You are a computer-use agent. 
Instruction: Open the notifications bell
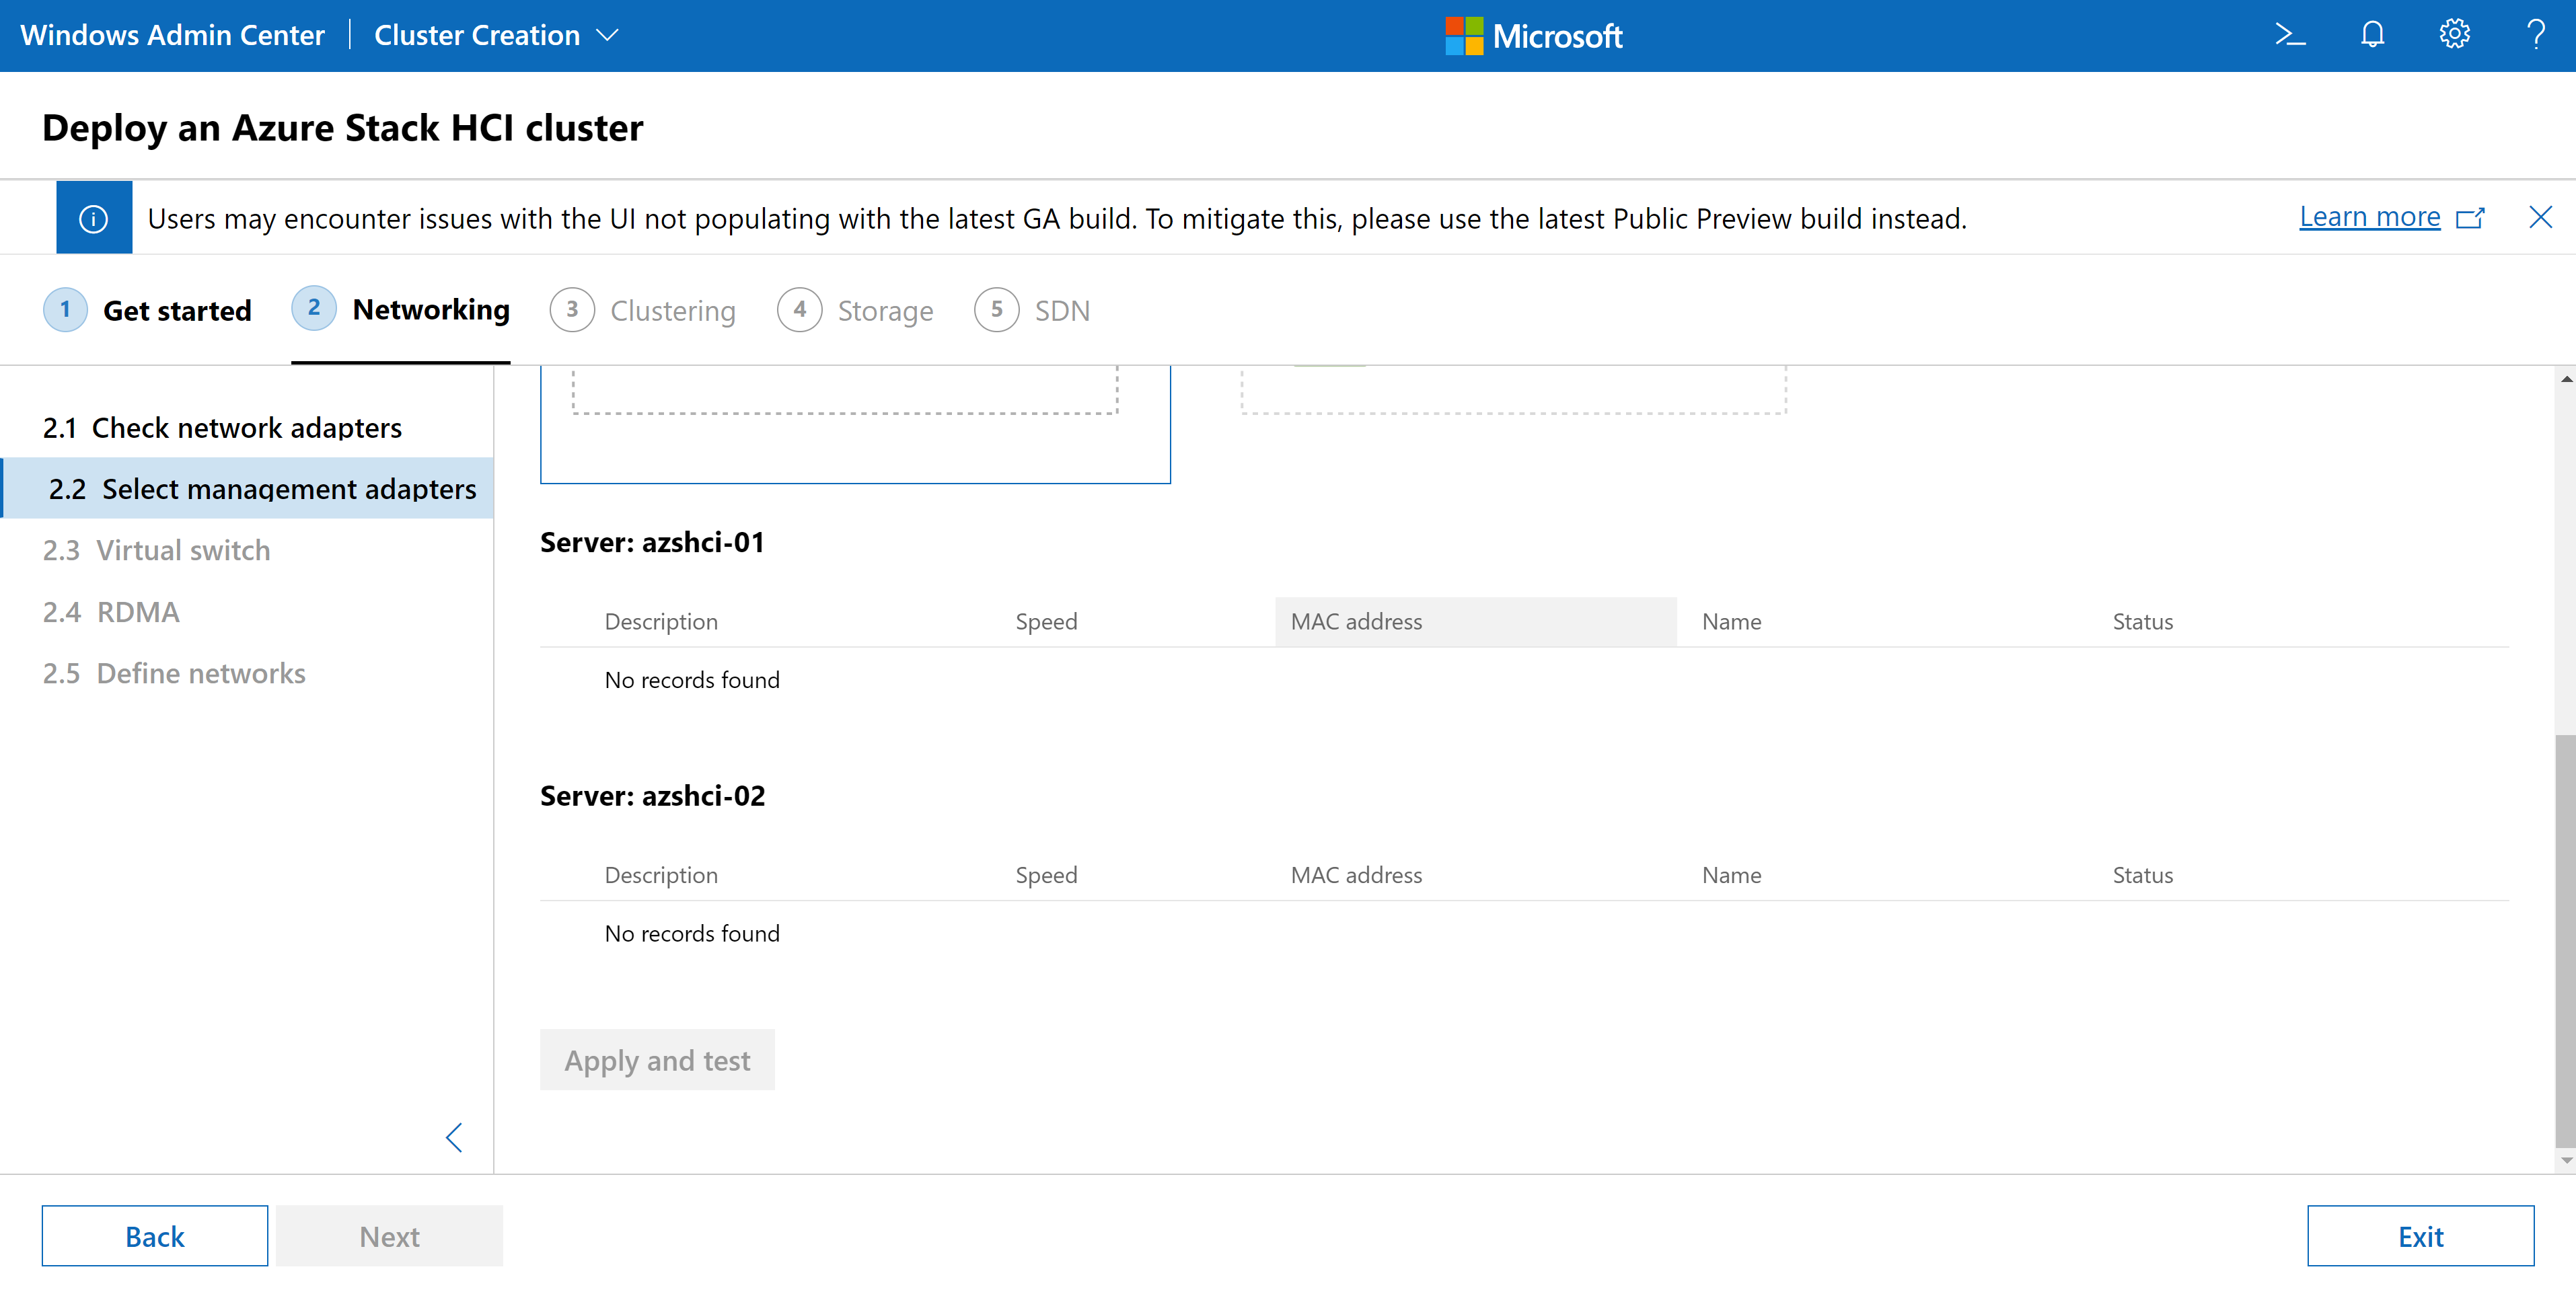(x=2372, y=35)
